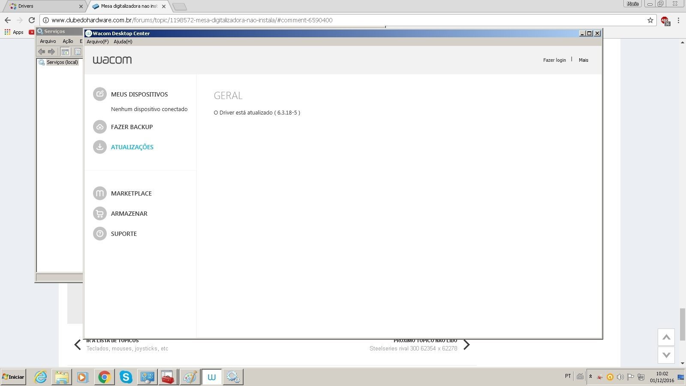The width and height of the screenshot is (686, 386).
Task: Bookmark page with the star icon
Action: pos(650,20)
